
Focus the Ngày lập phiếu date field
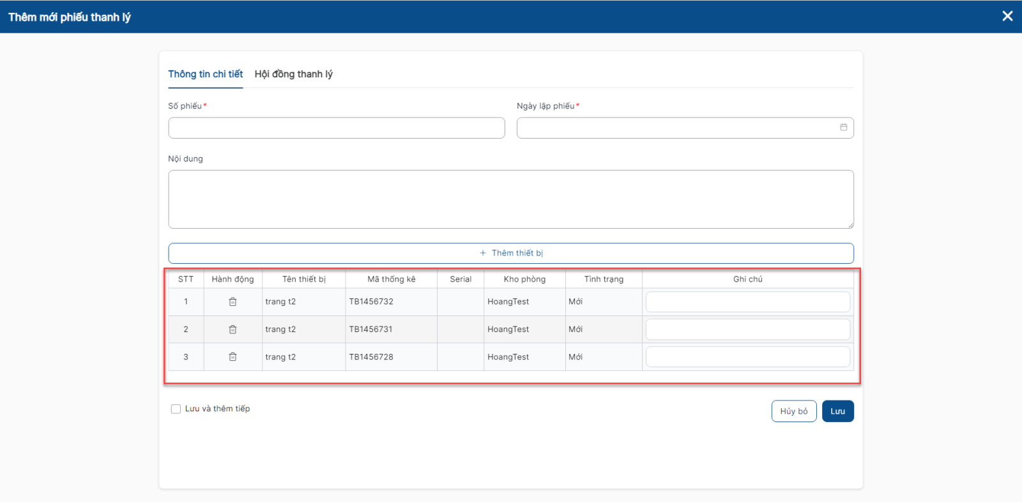[685, 128]
